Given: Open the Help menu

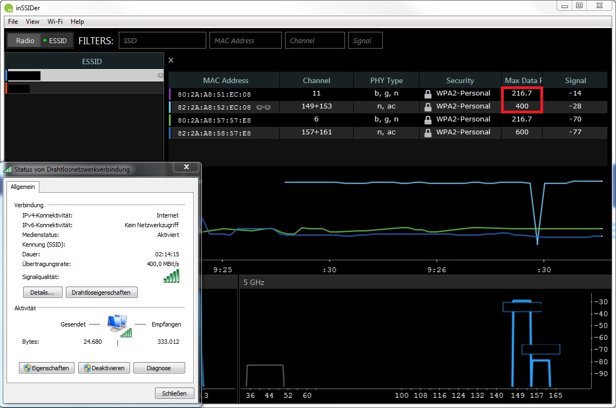Looking at the screenshot, I should tap(77, 22).
